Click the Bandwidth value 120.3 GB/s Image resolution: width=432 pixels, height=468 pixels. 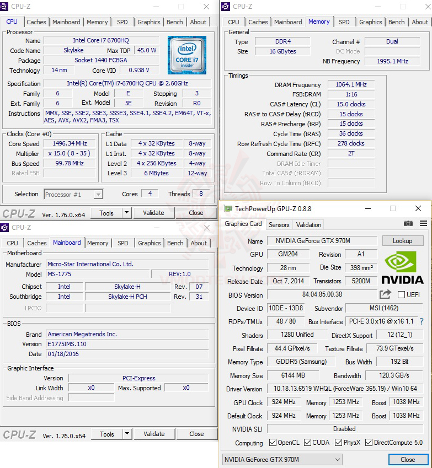point(394,375)
